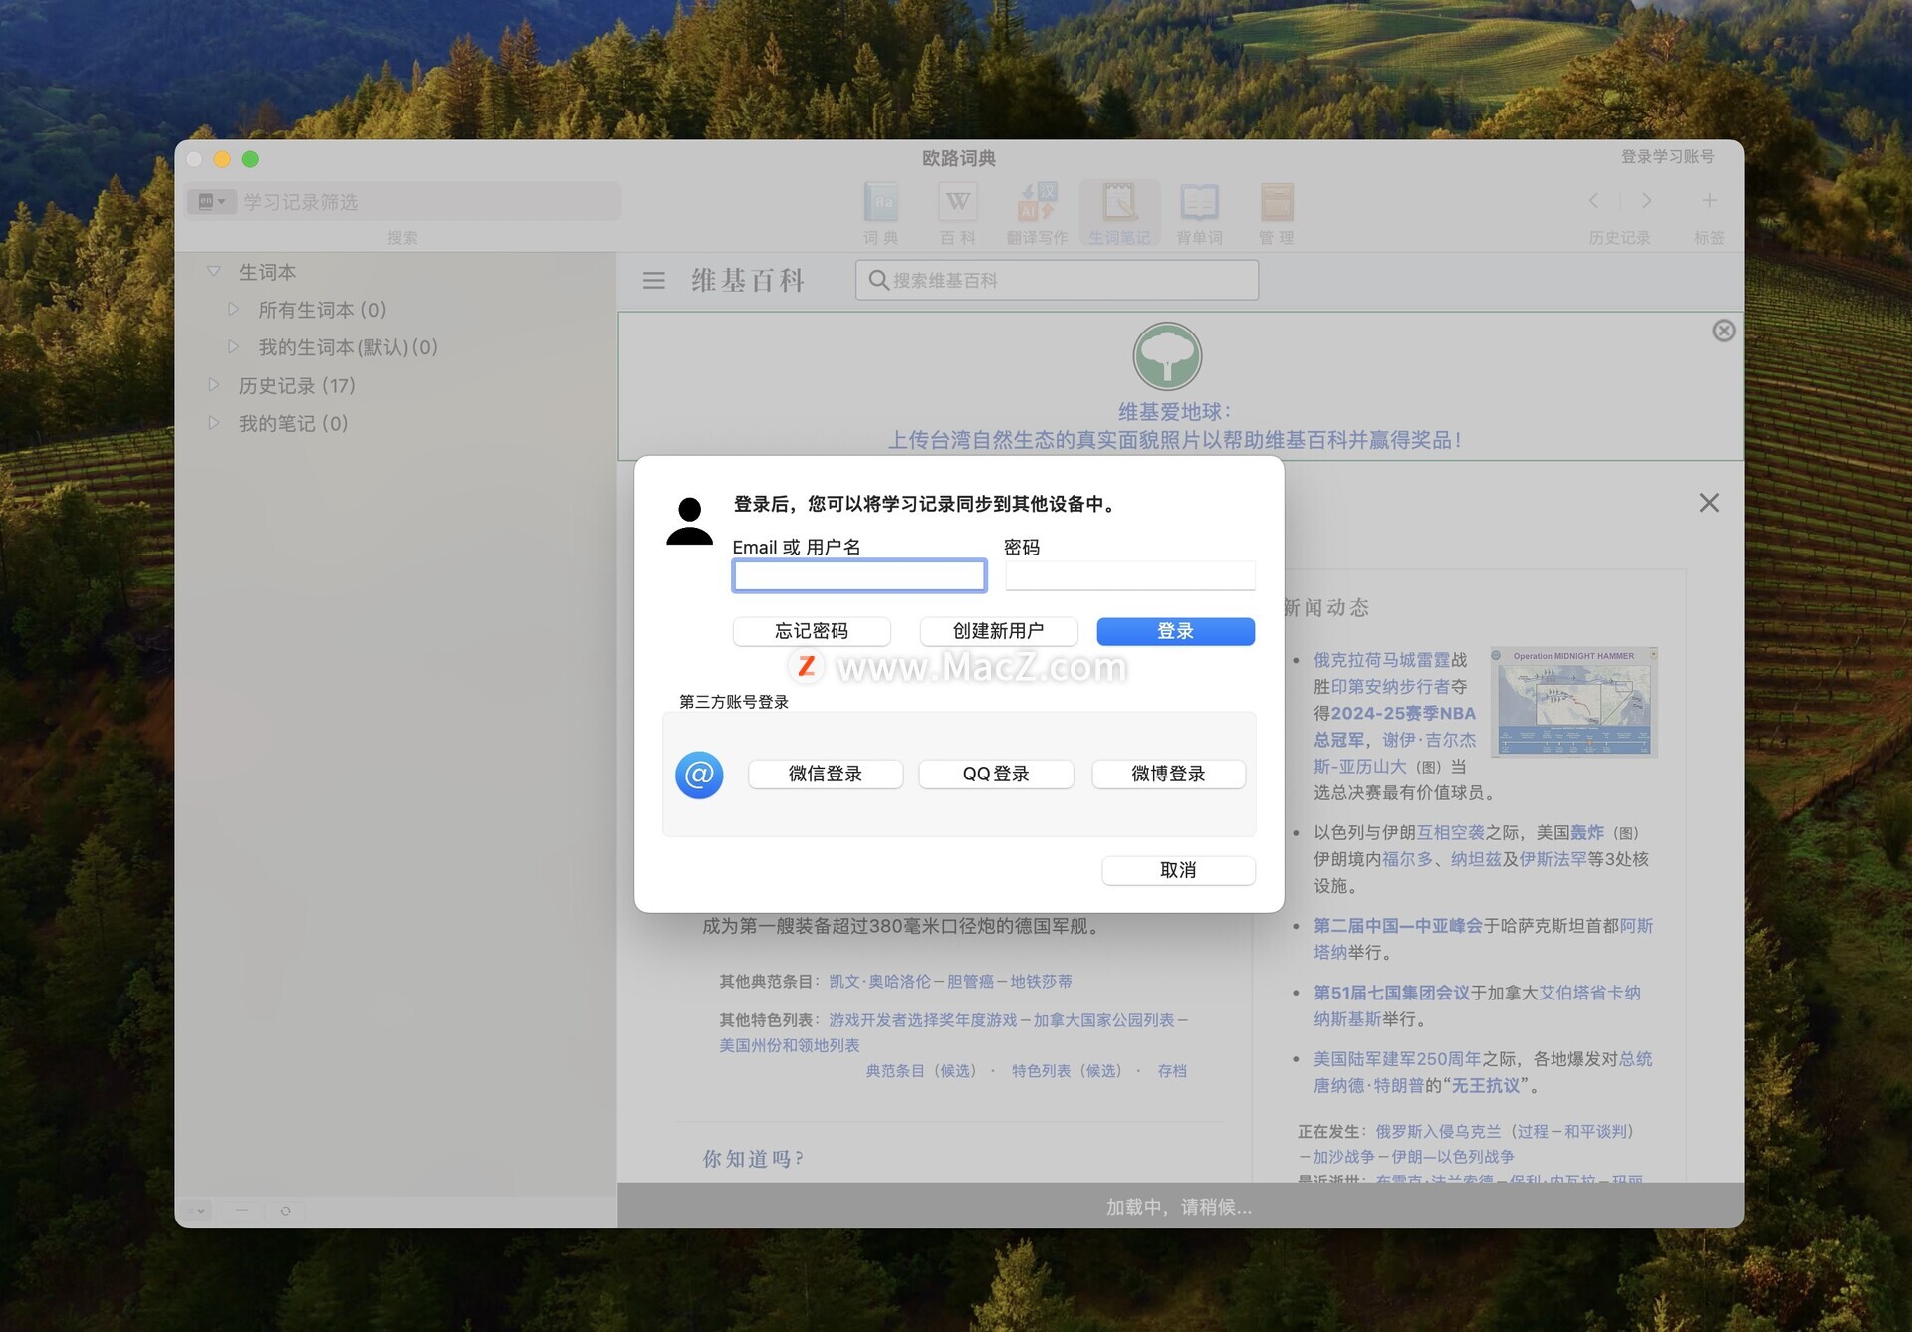Cancel the login dialog with 取消
The height and width of the screenshot is (1332, 1912).
coord(1178,870)
